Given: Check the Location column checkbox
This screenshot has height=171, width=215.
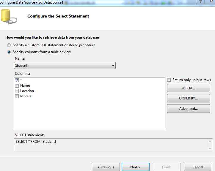Looking at the screenshot, I should point(17,91).
